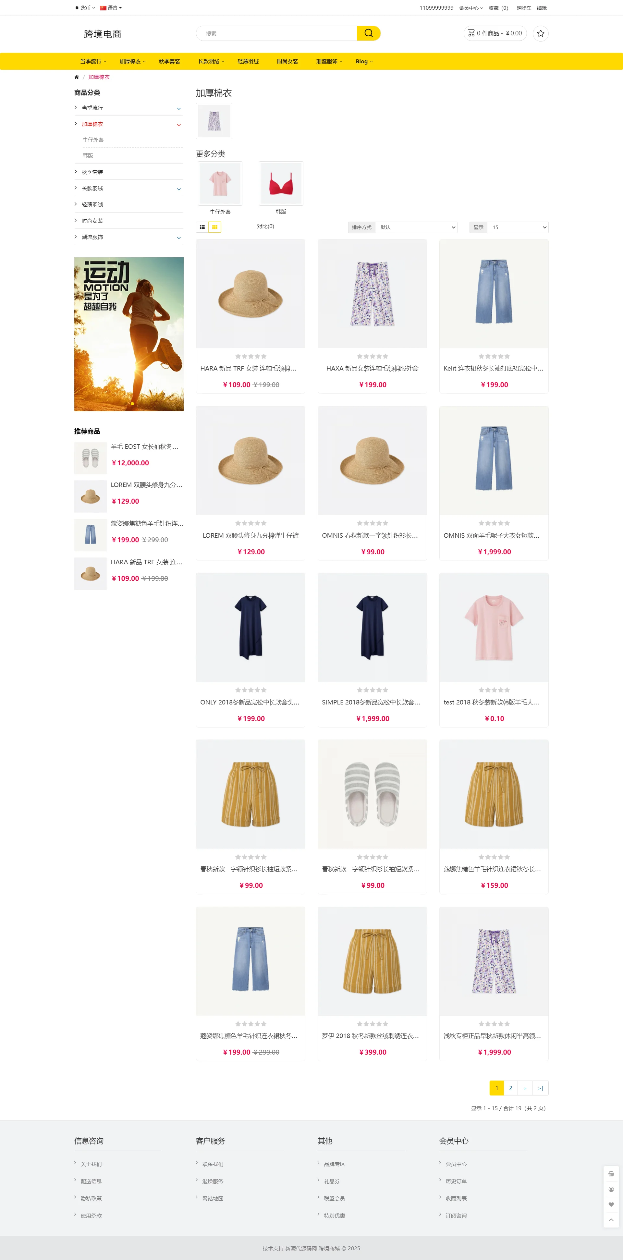Open the cart summary 0 件商品 button
Screen dimensions: 623x1260
(x=495, y=33)
